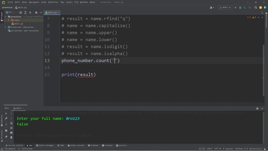Expand the venv folder
The width and height of the screenshot is (268, 151).
coord(8,20)
